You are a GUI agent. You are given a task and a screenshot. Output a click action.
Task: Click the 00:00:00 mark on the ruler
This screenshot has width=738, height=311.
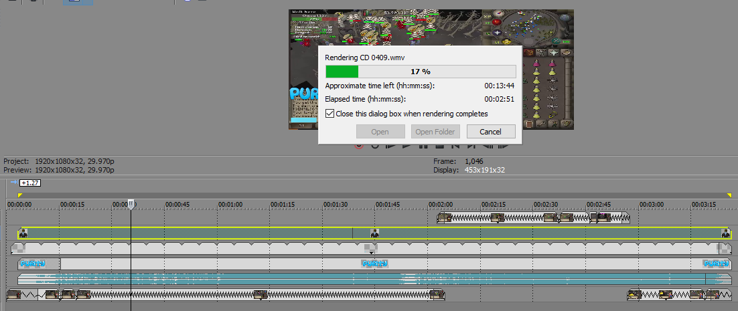(19, 205)
